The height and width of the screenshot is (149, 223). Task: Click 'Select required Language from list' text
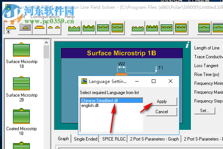click(109, 93)
